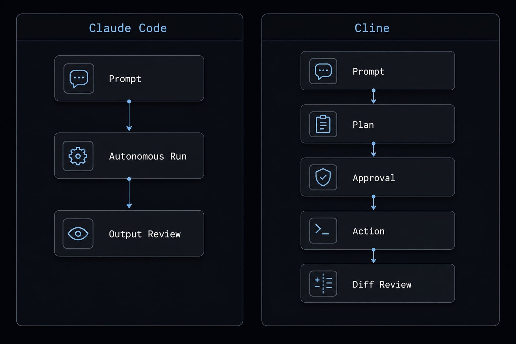Click the terminal prompt icon beside Action
Viewport: 516px width, 344px height.
point(323,230)
